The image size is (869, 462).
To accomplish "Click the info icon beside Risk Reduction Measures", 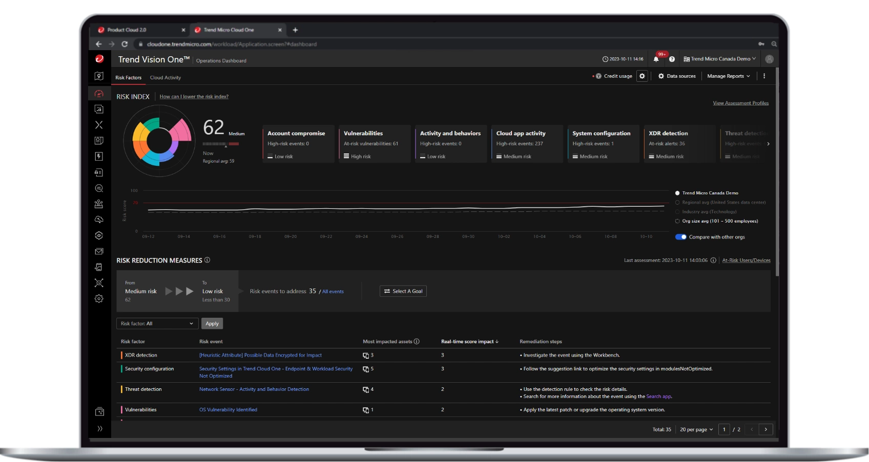I will (207, 260).
